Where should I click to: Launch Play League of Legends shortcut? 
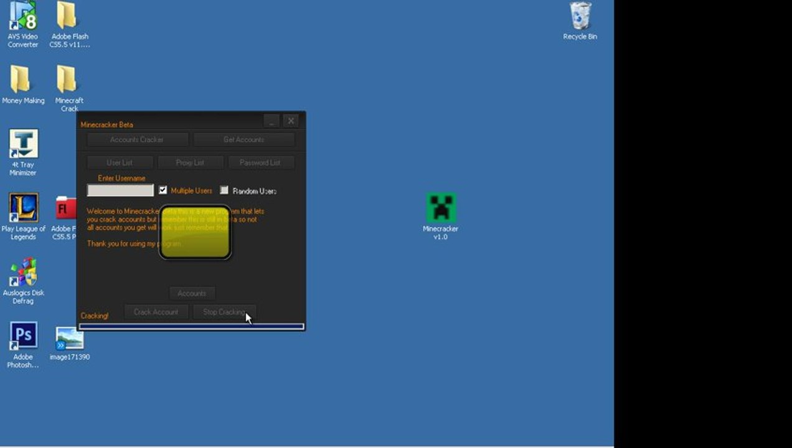(23, 217)
